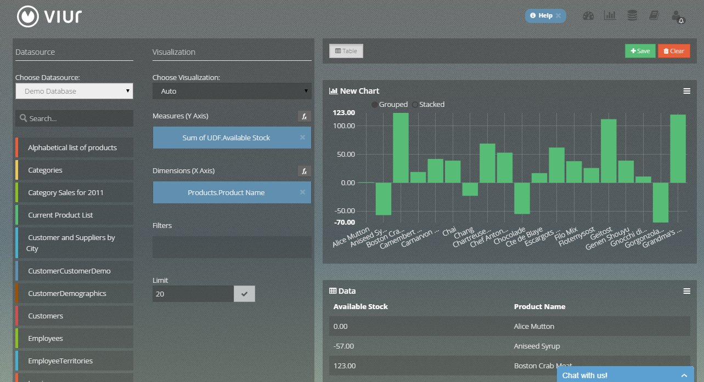Click the fx icon beside Measures (Y Axis)
The width and height of the screenshot is (704, 382).
pyautogui.click(x=305, y=116)
